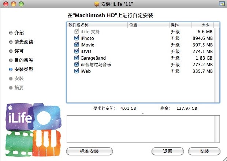The image size is (227, 161).
Task: Click the 4.01 GB required space value
Action: [128, 108]
